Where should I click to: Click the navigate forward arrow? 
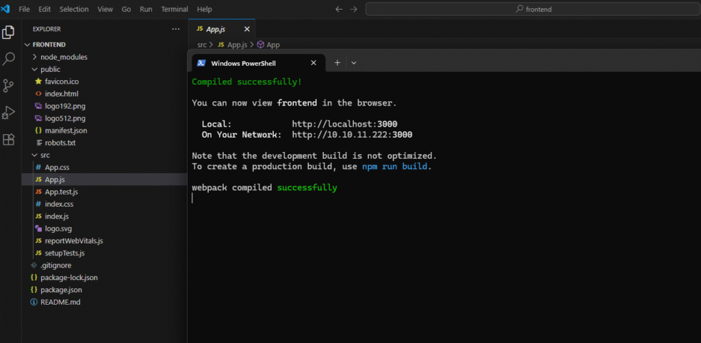pos(354,10)
